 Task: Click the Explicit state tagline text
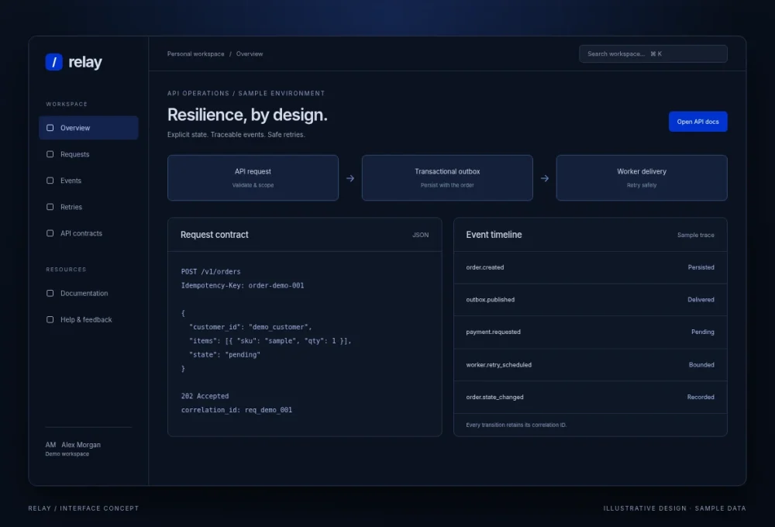236,135
